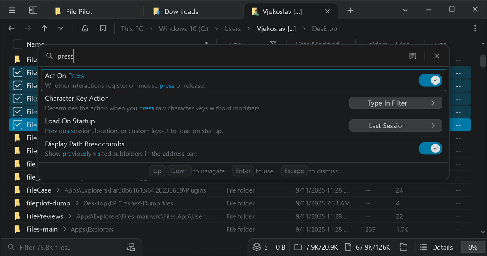This screenshot has height=256, width=487.
Task: Open the FileCase folder row
Action: coord(239,190)
